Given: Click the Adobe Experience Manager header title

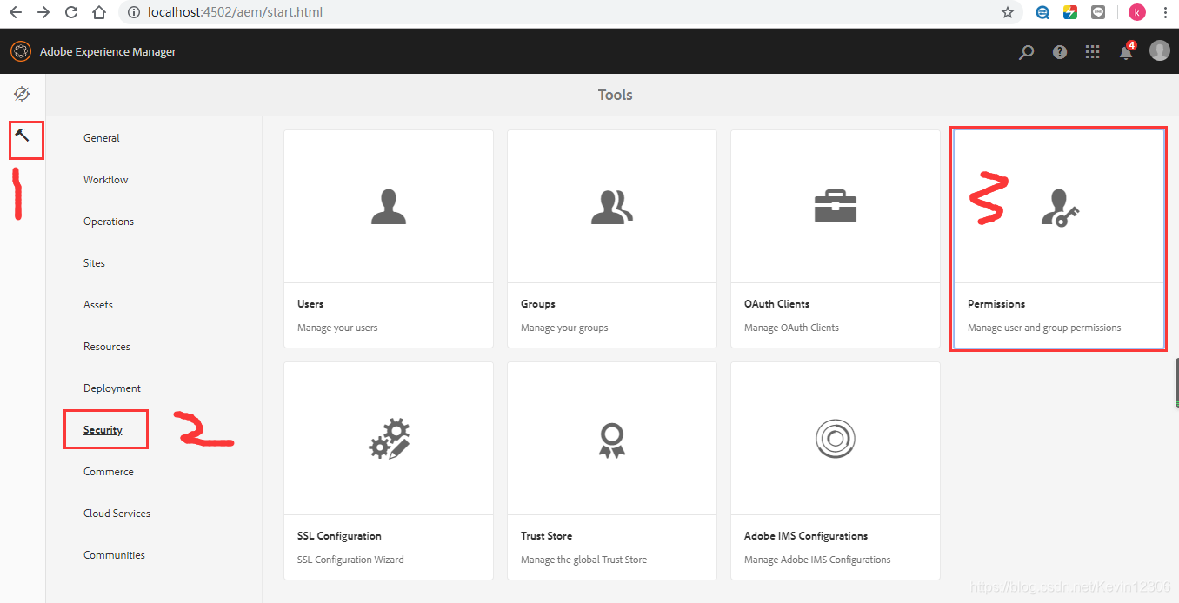Looking at the screenshot, I should point(108,52).
